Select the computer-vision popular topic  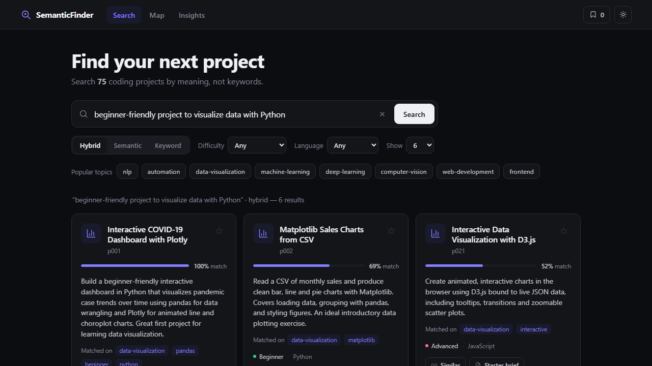click(x=404, y=171)
